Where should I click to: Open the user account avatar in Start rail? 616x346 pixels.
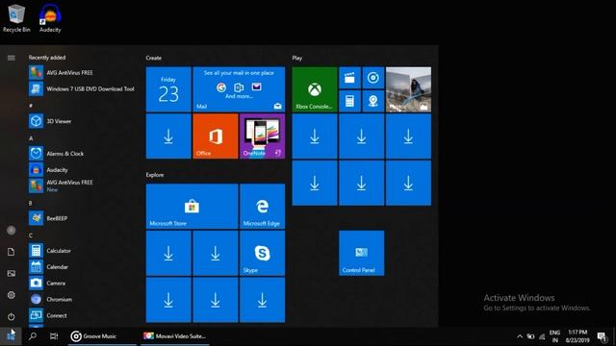(11, 231)
